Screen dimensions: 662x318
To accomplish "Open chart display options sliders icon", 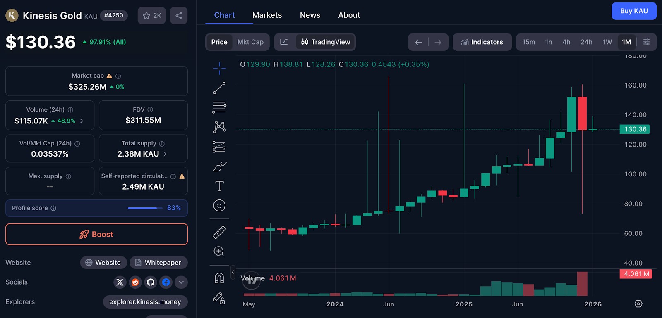I will click(x=646, y=42).
